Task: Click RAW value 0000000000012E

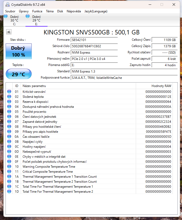Action: (x=158, y=97)
